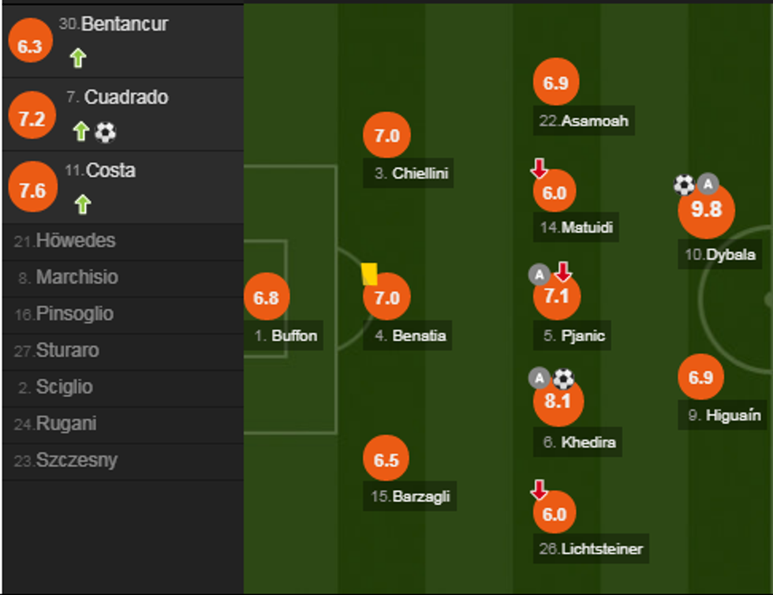Open Buffon's player name label
This screenshot has width=773, height=595.
click(x=293, y=335)
